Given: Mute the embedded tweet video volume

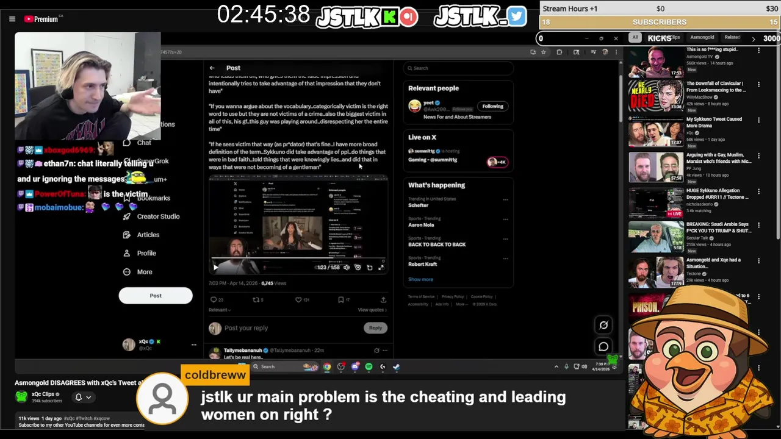Looking at the screenshot, I should [x=347, y=267].
